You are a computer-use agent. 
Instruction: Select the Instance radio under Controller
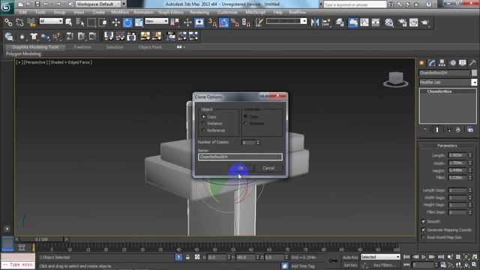coord(245,123)
